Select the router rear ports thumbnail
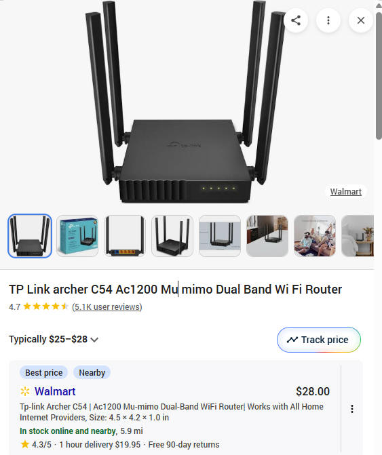This screenshot has width=382, height=455. pos(125,236)
